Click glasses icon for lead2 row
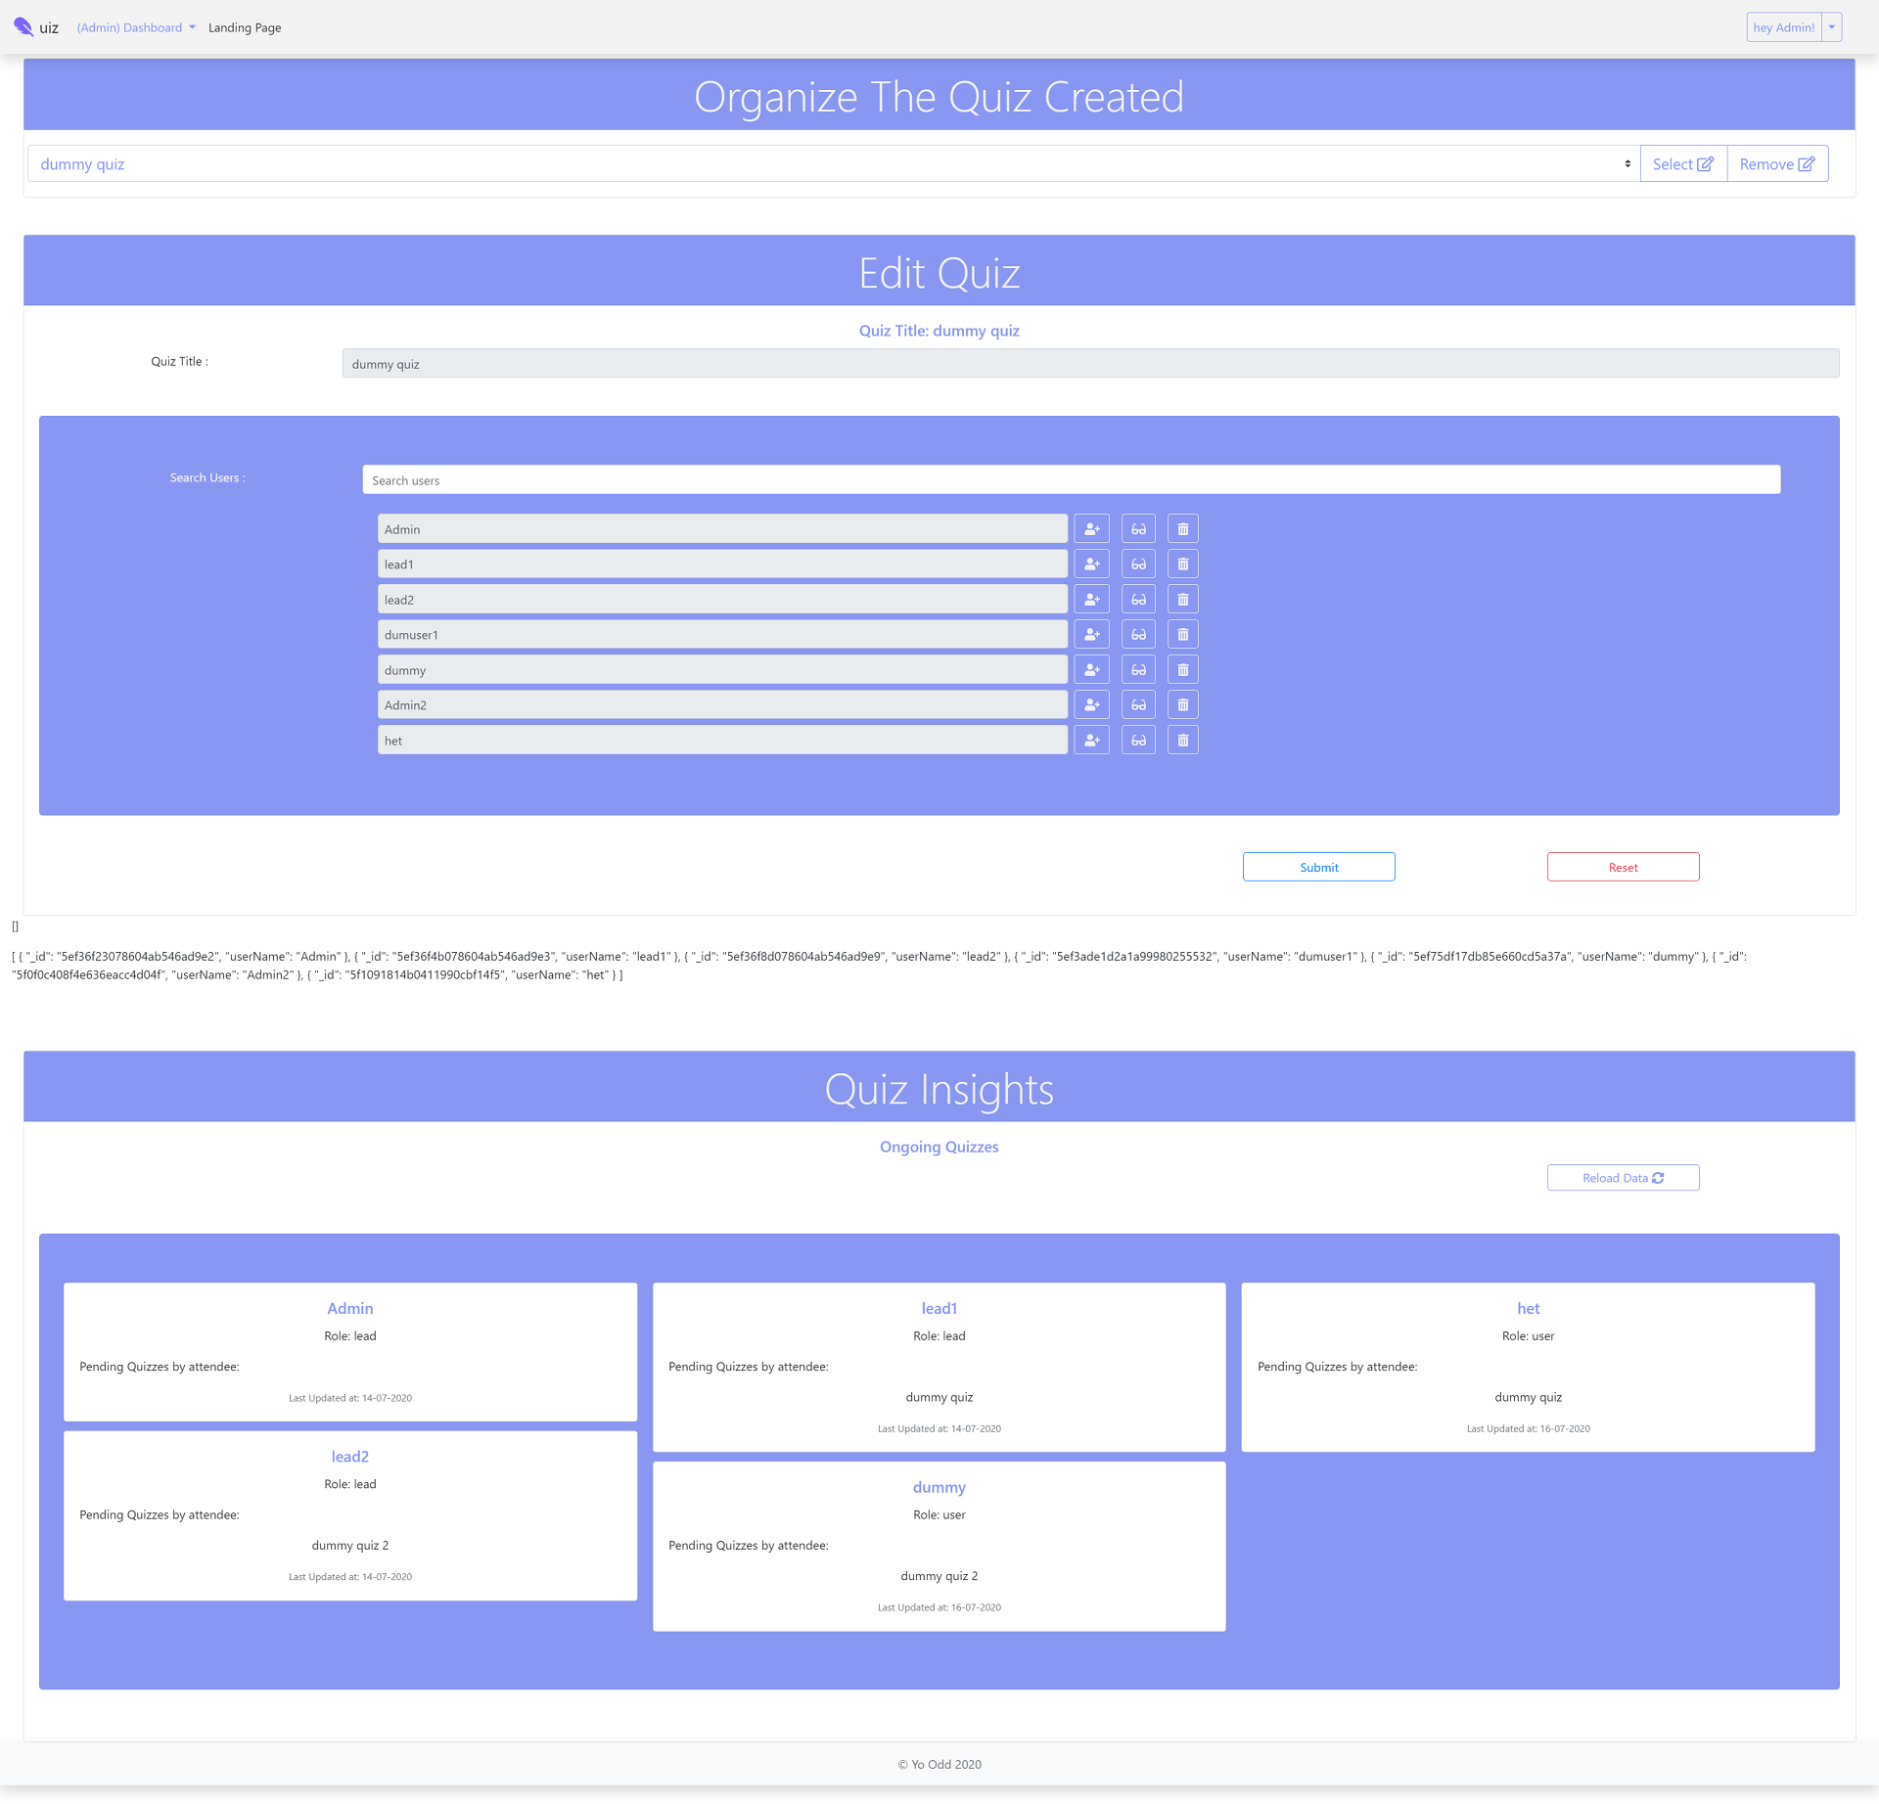Screen dimensions: 1879x1804 pyautogui.click(x=1138, y=600)
